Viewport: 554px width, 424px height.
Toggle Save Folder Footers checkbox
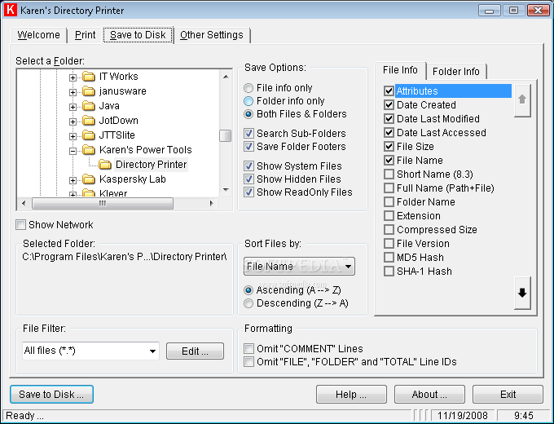(295, 147)
